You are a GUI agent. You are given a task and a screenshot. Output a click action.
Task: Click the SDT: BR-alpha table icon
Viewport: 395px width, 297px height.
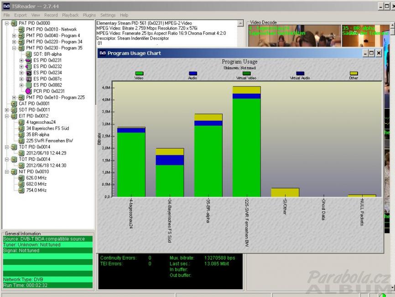click(x=28, y=54)
